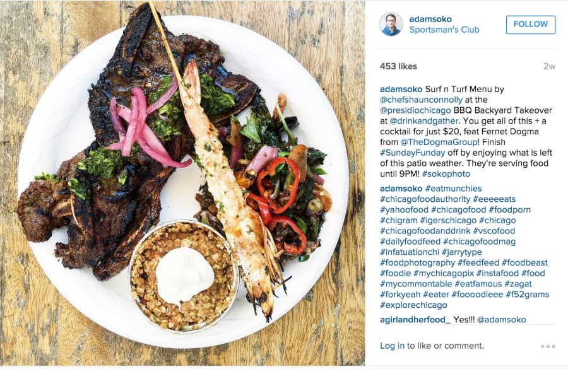The width and height of the screenshot is (568, 369).
Task: Open the #sokophoto hashtag
Action: [x=446, y=174]
